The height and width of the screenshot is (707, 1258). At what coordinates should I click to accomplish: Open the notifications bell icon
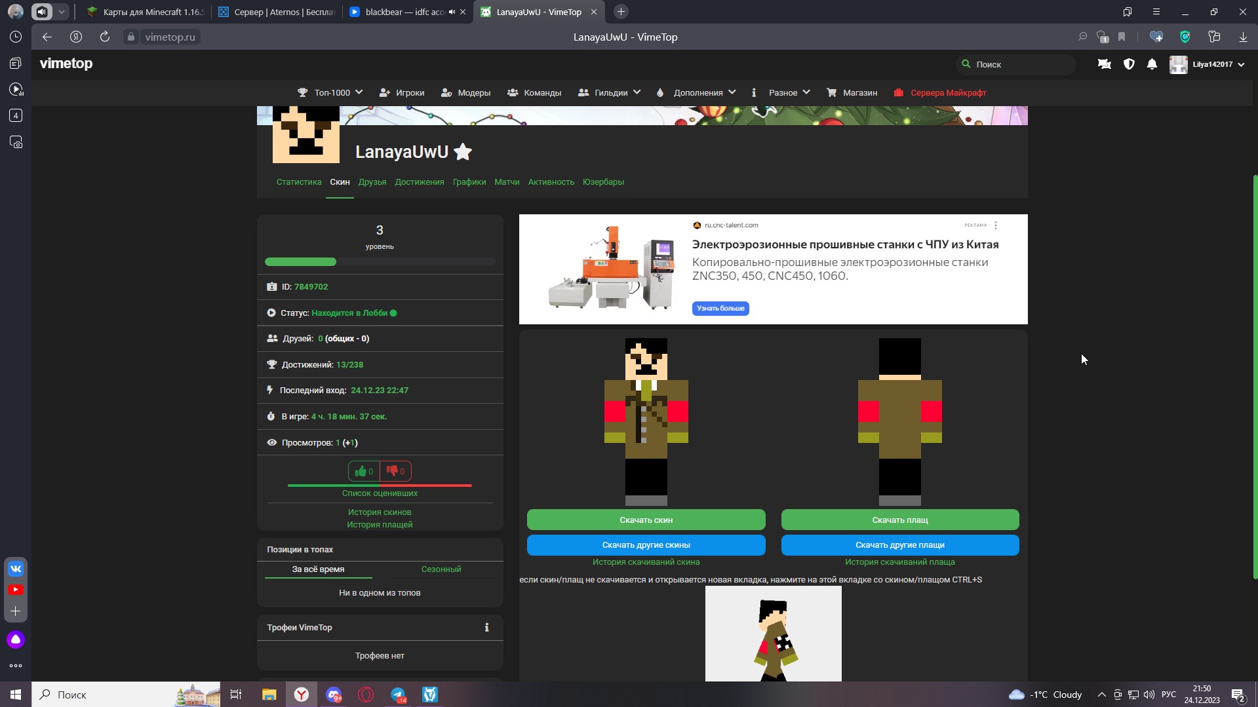[1152, 64]
